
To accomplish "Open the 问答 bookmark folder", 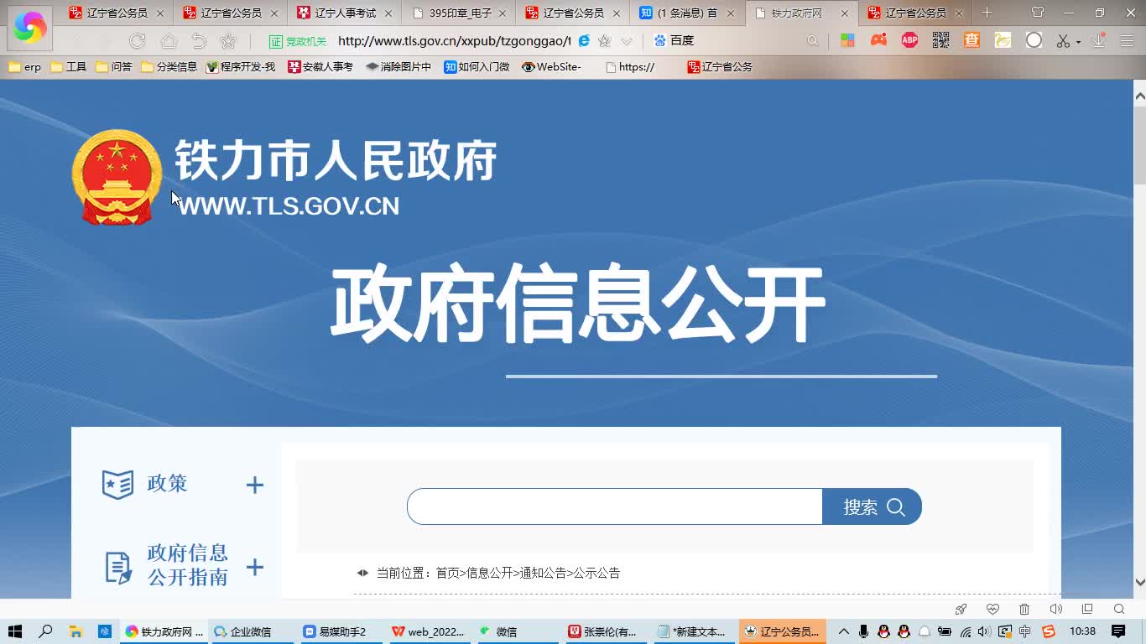I will [x=114, y=67].
